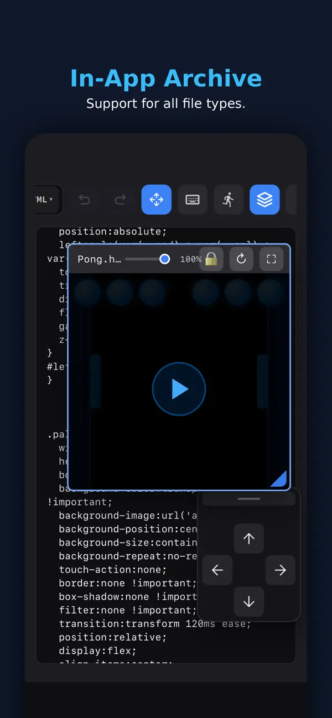The height and width of the screenshot is (718, 332).
Task: Click the 100% zoom value
Action: click(190, 259)
